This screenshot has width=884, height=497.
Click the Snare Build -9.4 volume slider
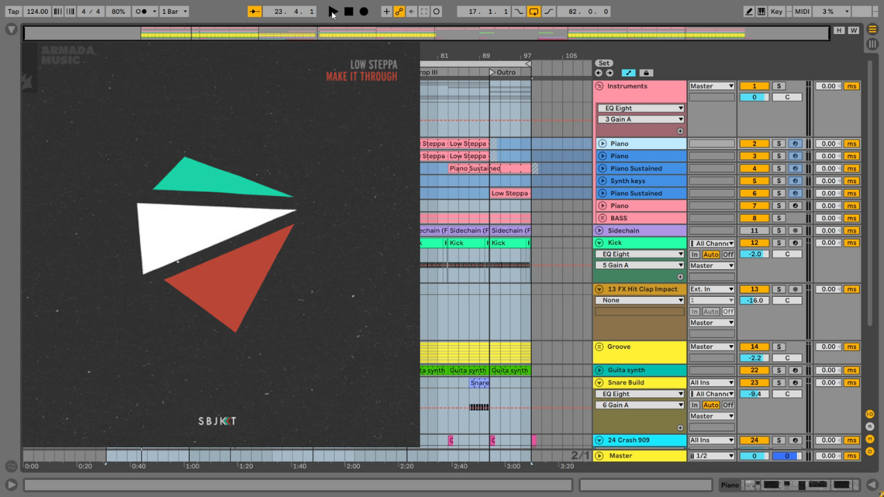[754, 393]
